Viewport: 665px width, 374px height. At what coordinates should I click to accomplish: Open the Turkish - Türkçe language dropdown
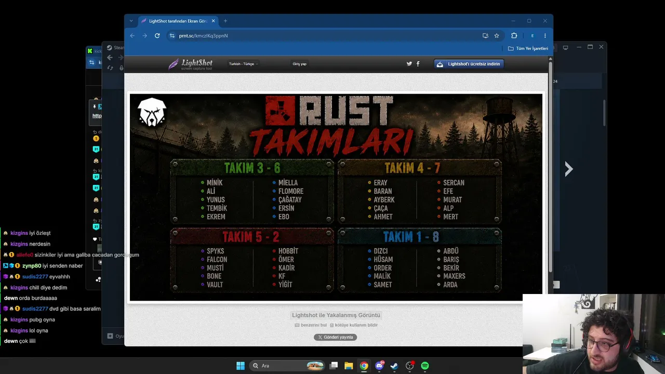coord(243,64)
